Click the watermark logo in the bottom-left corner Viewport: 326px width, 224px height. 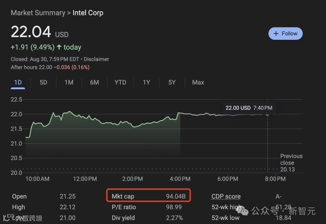[6, 218]
